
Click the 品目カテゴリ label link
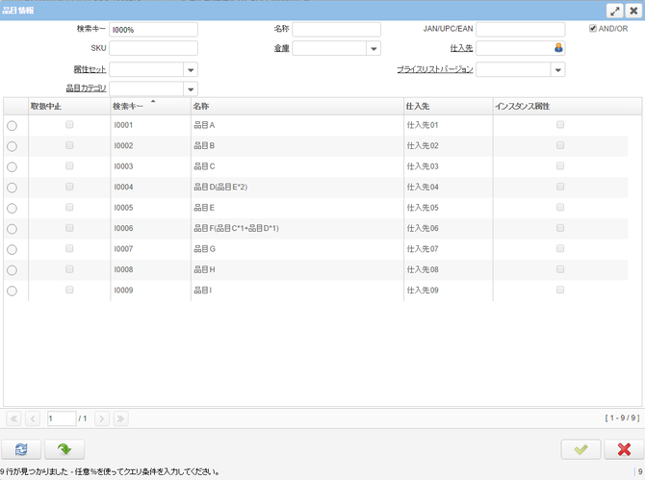click(86, 88)
